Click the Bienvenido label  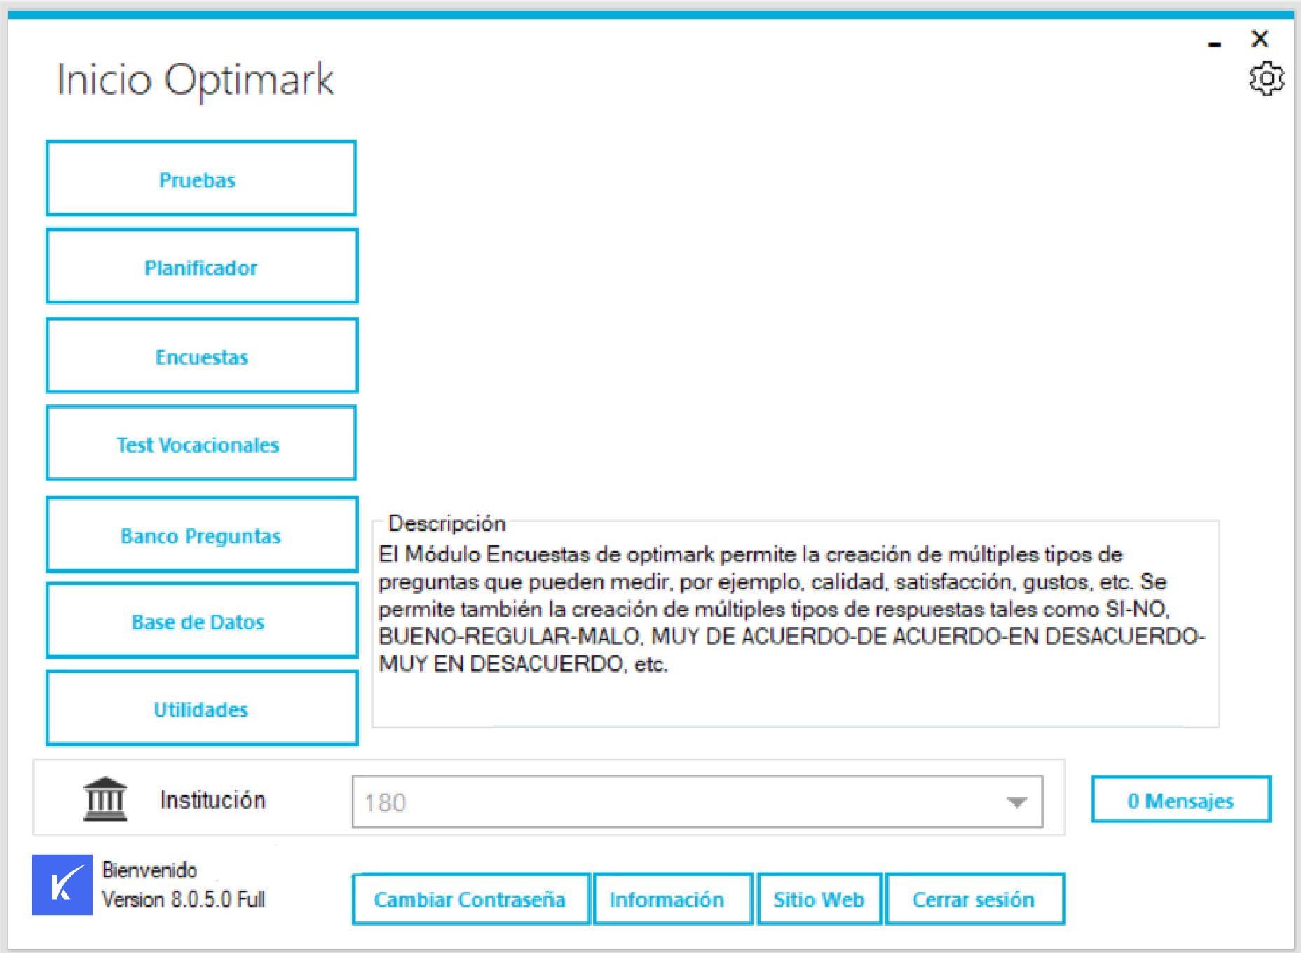(x=149, y=870)
